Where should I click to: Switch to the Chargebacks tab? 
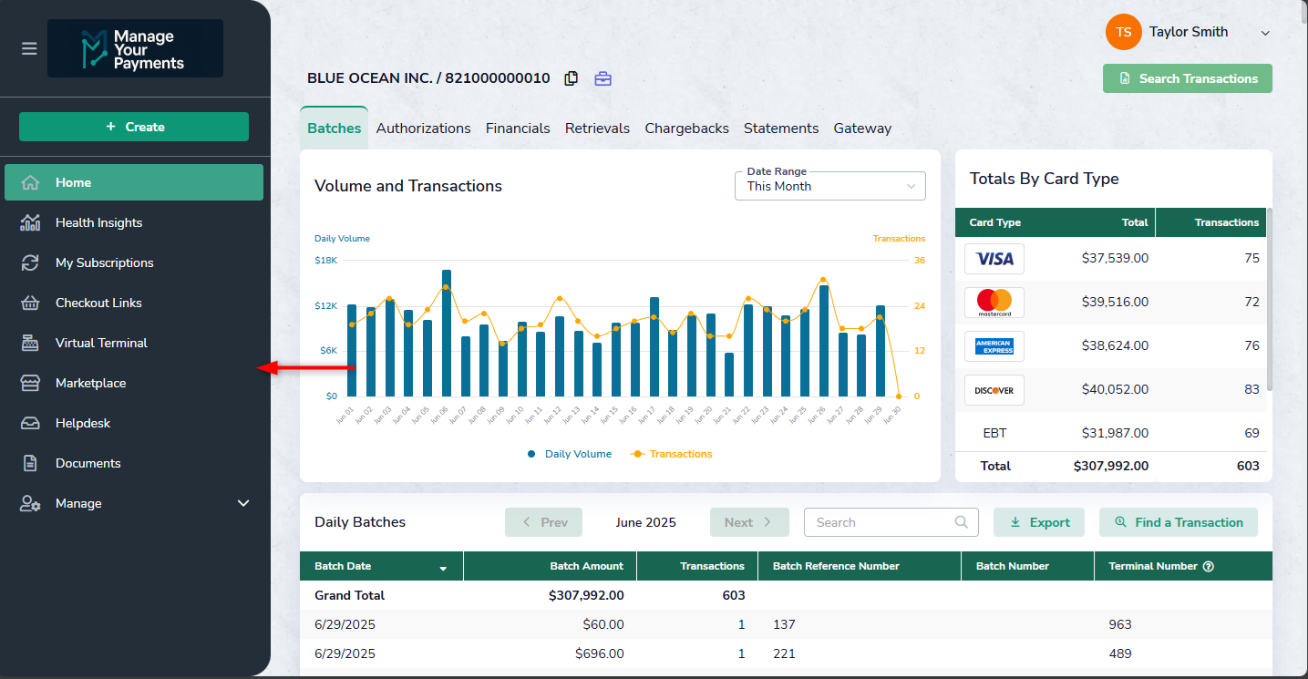[x=686, y=129]
